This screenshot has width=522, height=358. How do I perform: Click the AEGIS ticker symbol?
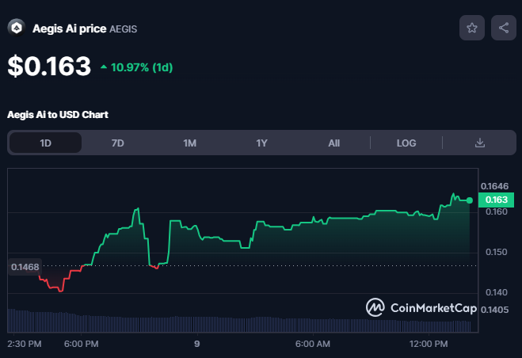[x=124, y=29]
